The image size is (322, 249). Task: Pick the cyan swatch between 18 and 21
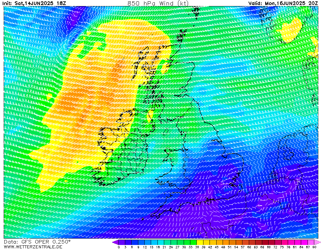[x=161, y=242]
